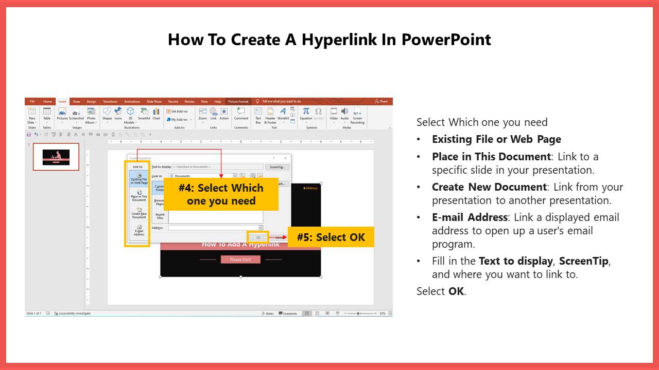The width and height of the screenshot is (659, 370).
Task: Open the Transitions tab
Action: tap(110, 101)
